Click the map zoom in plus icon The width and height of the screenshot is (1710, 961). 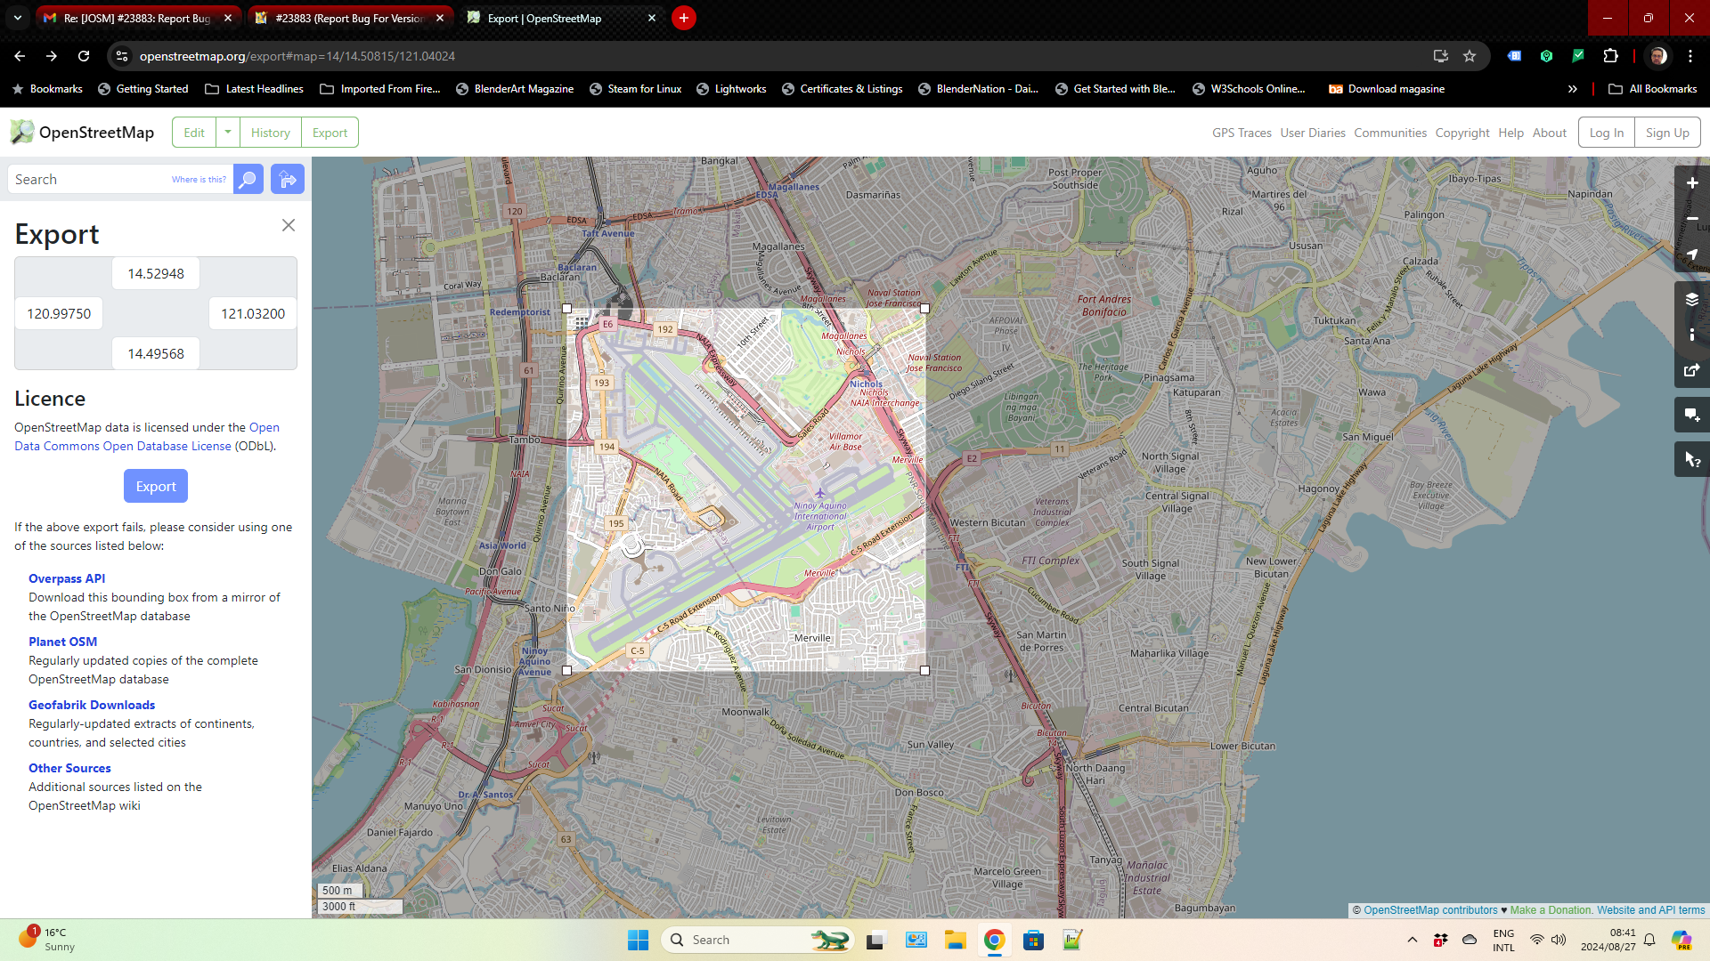coord(1691,183)
